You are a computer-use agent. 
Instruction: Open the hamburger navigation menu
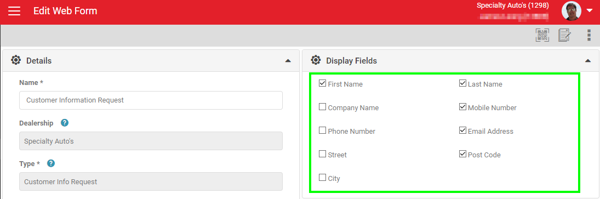14,11
